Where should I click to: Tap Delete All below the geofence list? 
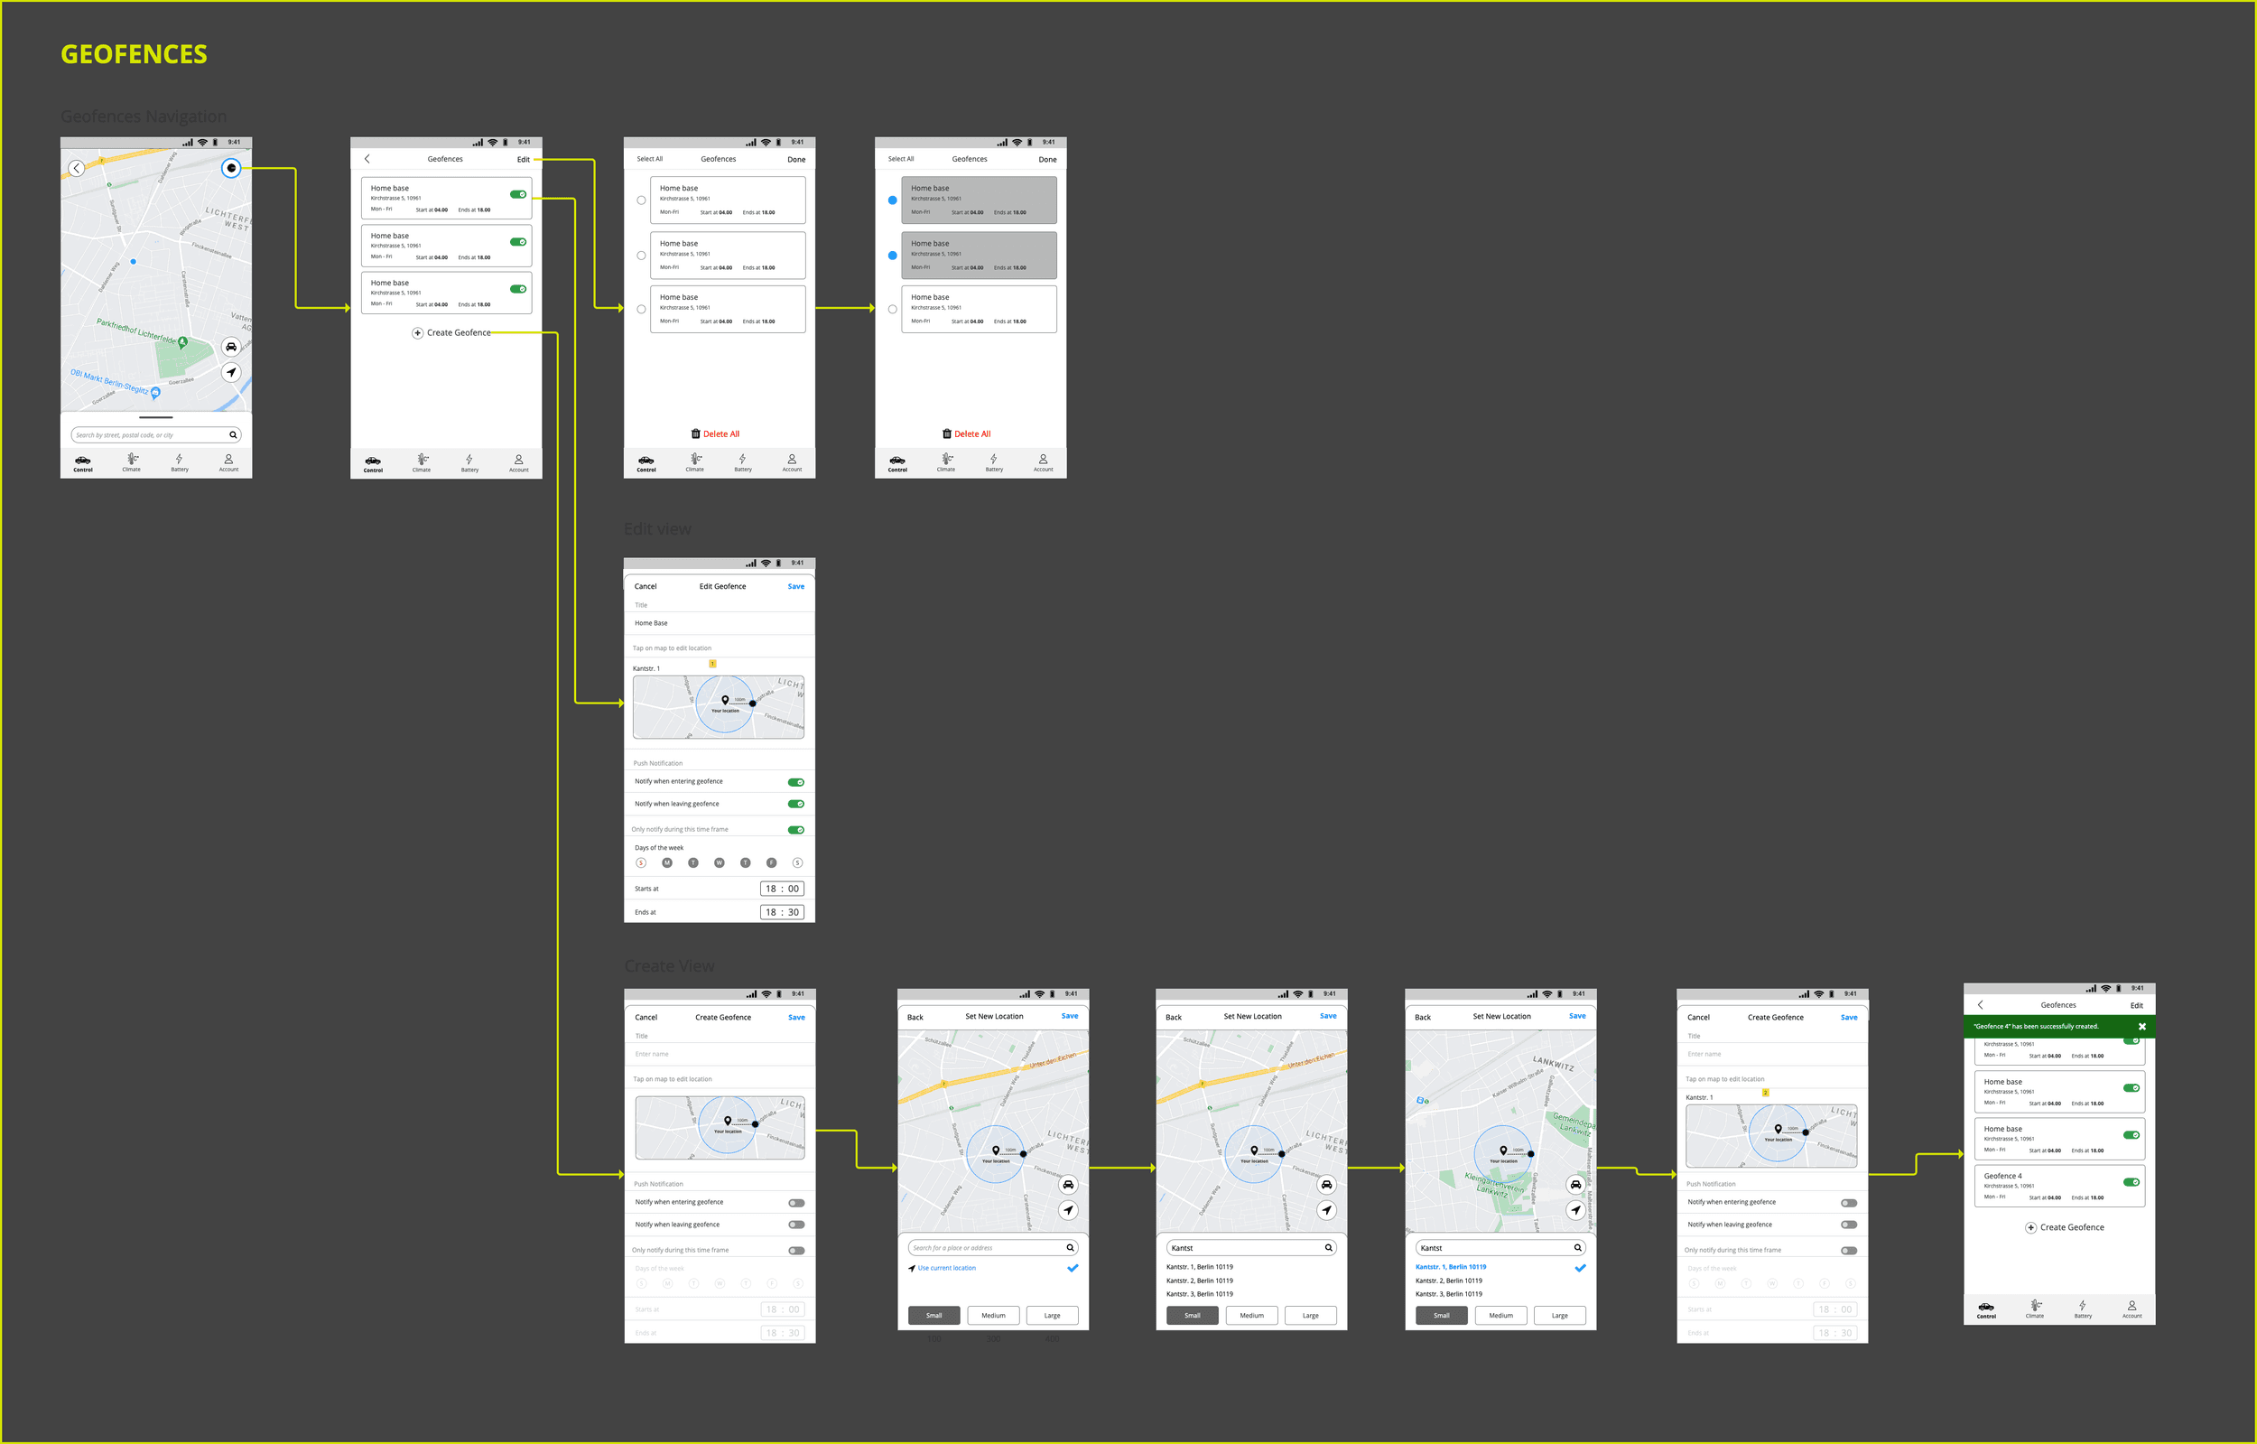[716, 433]
